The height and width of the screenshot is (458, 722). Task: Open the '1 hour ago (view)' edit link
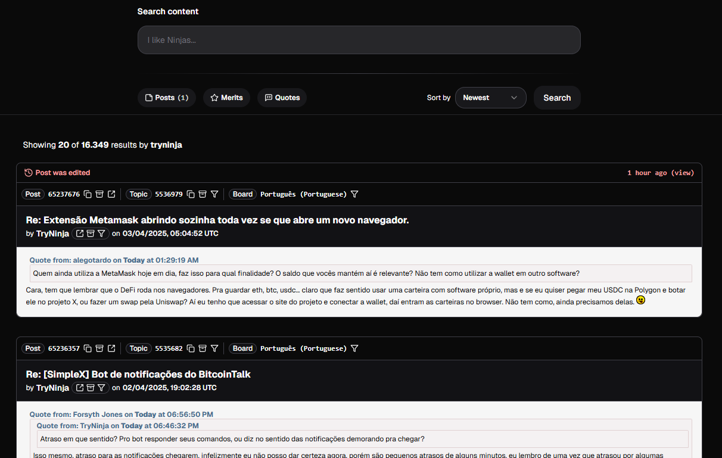click(x=661, y=173)
